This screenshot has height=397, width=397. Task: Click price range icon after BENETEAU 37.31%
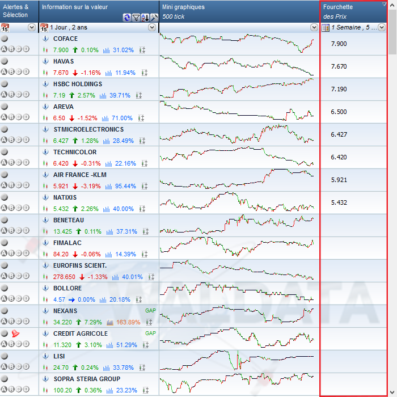coord(146,231)
